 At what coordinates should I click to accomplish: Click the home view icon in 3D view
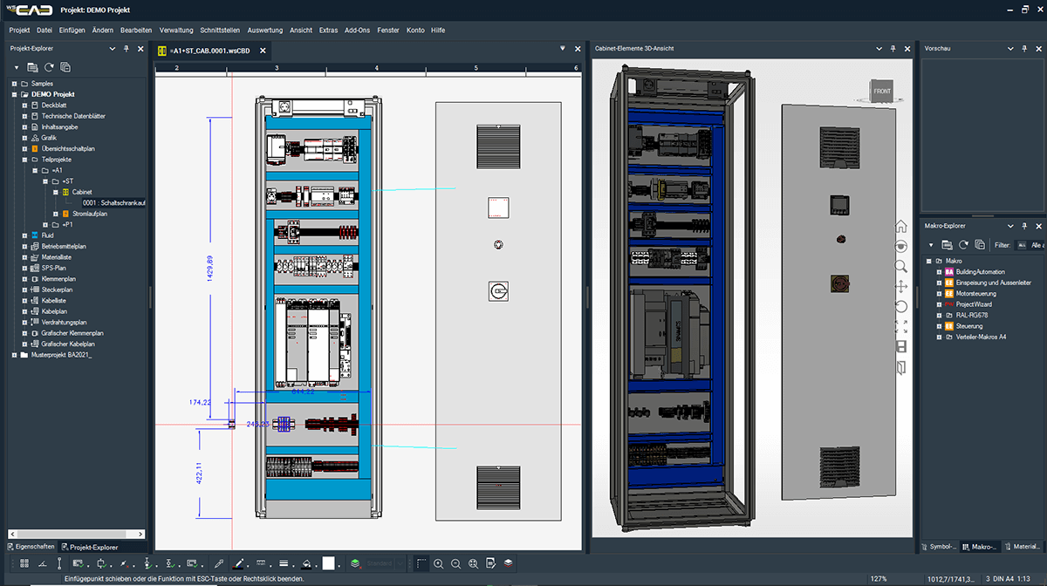(901, 227)
